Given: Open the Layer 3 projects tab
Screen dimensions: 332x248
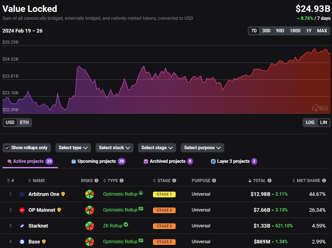Looking at the screenshot, I should pyautogui.click(x=234, y=161).
